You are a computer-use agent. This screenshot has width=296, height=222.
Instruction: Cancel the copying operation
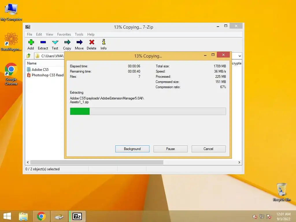tap(209, 149)
